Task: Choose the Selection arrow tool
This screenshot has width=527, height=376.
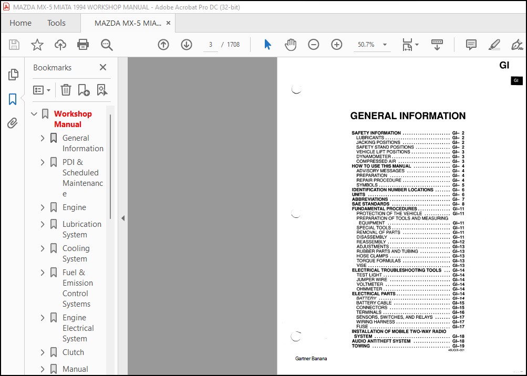Action: [x=267, y=45]
